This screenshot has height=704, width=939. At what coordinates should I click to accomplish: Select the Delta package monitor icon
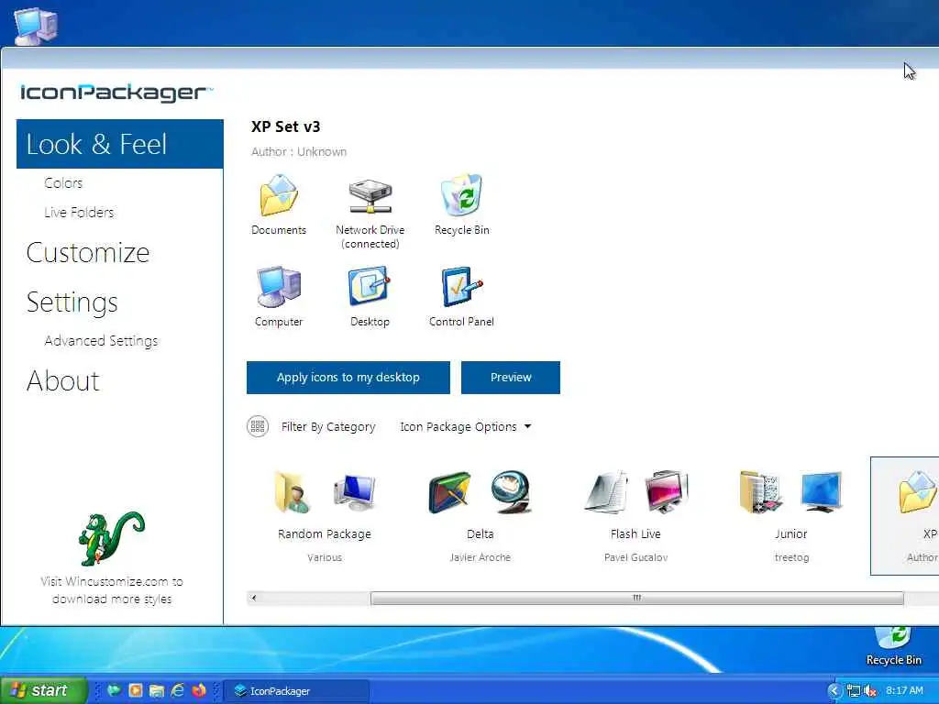[x=512, y=492]
